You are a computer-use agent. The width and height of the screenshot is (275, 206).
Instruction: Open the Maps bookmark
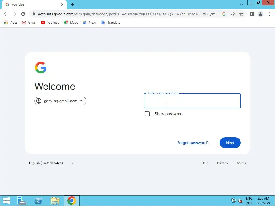(x=71, y=23)
